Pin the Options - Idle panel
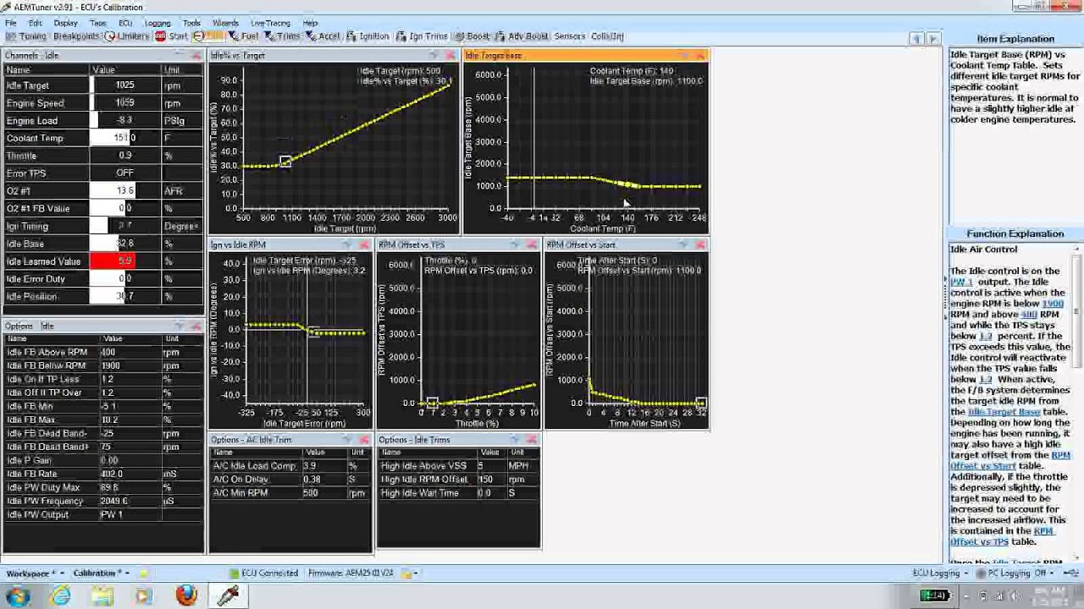Viewport: 1084px width, 609px height. [180, 326]
